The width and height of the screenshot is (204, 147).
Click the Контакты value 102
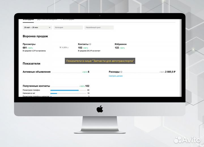coord(80,48)
